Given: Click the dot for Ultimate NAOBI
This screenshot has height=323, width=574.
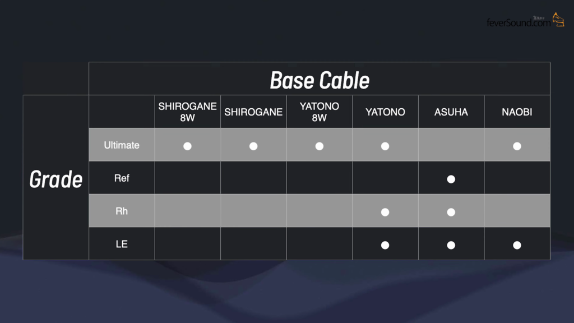Looking at the screenshot, I should coord(517,146).
